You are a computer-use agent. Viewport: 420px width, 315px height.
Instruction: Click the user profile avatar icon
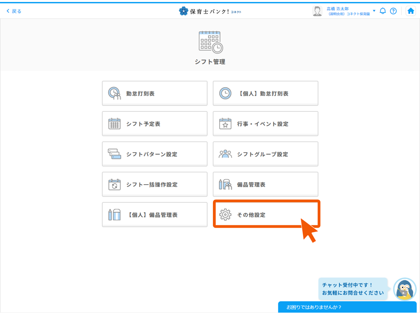click(317, 11)
